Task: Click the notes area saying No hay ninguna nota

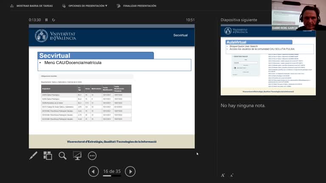Action: pos(243,105)
